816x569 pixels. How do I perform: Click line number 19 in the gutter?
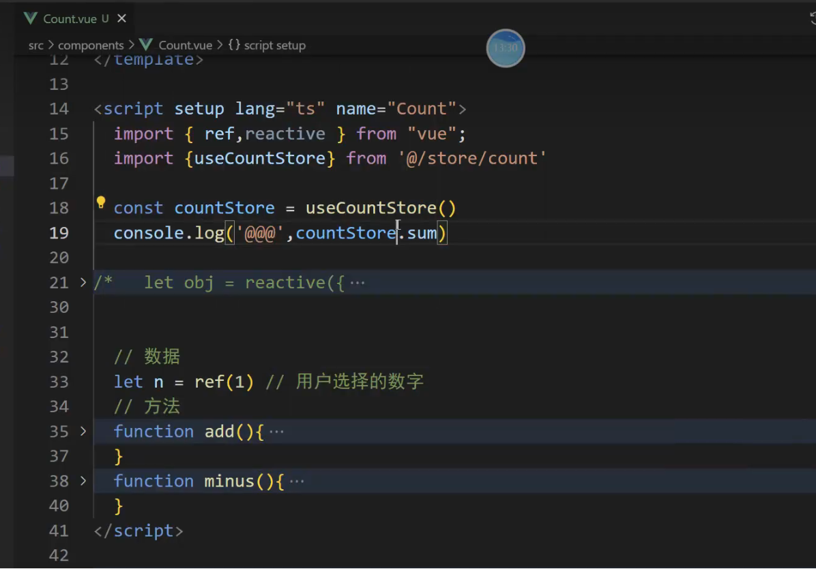[59, 233]
